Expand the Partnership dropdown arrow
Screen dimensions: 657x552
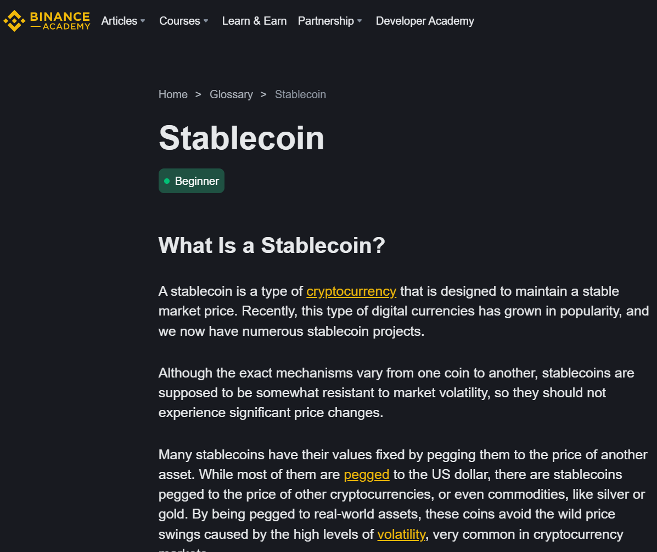coord(360,21)
